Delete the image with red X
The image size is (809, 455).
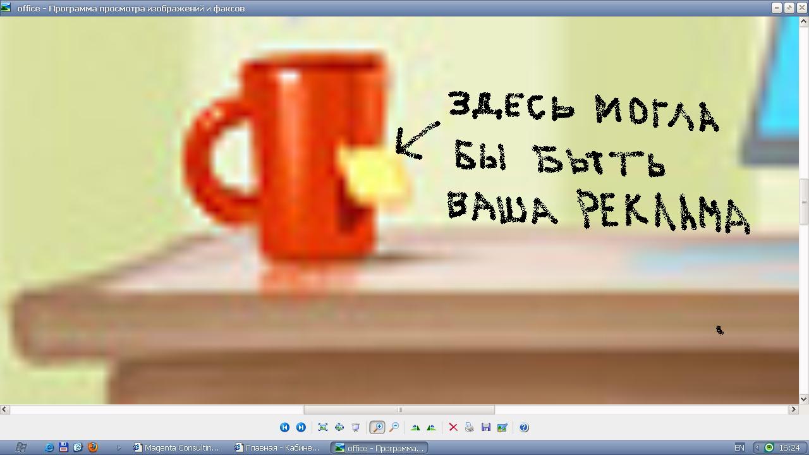pos(453,428)
